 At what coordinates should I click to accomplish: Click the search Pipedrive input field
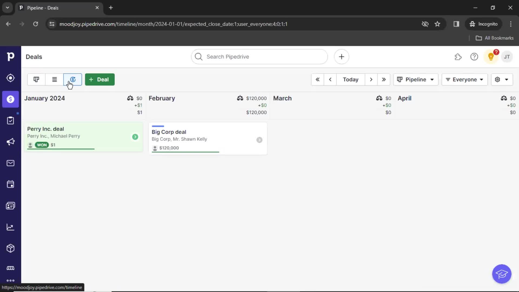pos(259,57)
